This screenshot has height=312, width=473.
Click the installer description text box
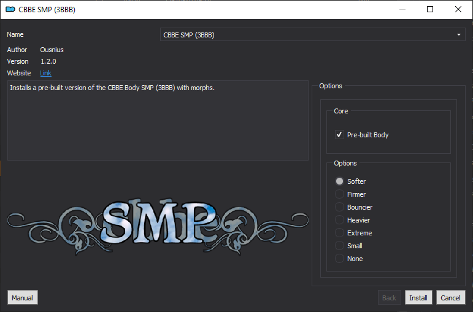[158, 120]
